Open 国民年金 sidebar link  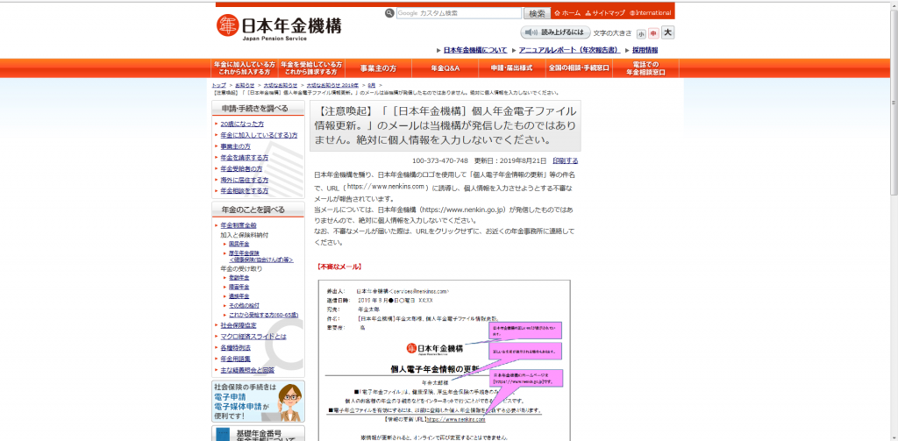(239, 244)
